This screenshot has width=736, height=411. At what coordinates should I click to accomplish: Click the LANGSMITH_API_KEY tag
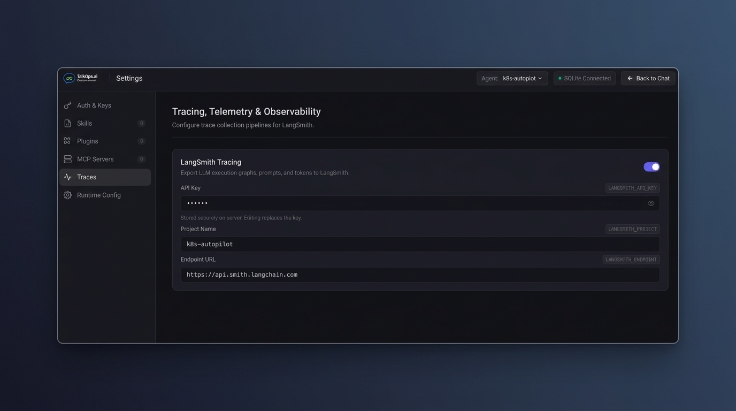click(x=632, y=188)
